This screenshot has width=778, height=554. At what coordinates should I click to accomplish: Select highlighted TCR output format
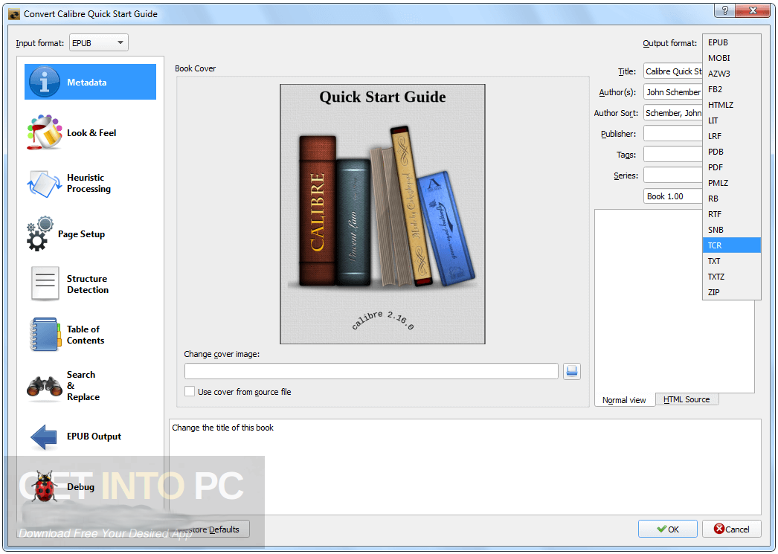(x=731, y=245)
